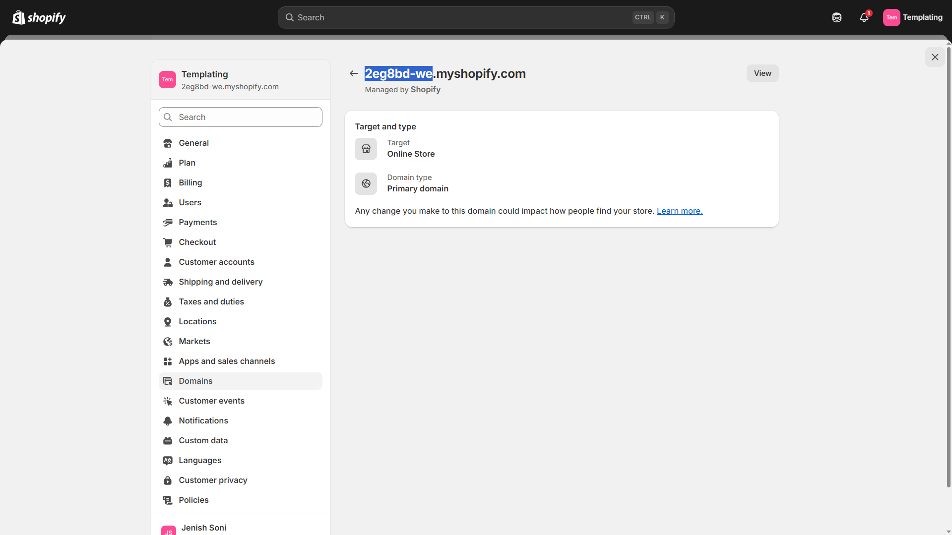
Task: Select Markets in sidebar
Action: tap(241, 342)
